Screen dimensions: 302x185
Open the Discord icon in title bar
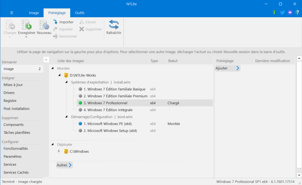pos(290,13)
